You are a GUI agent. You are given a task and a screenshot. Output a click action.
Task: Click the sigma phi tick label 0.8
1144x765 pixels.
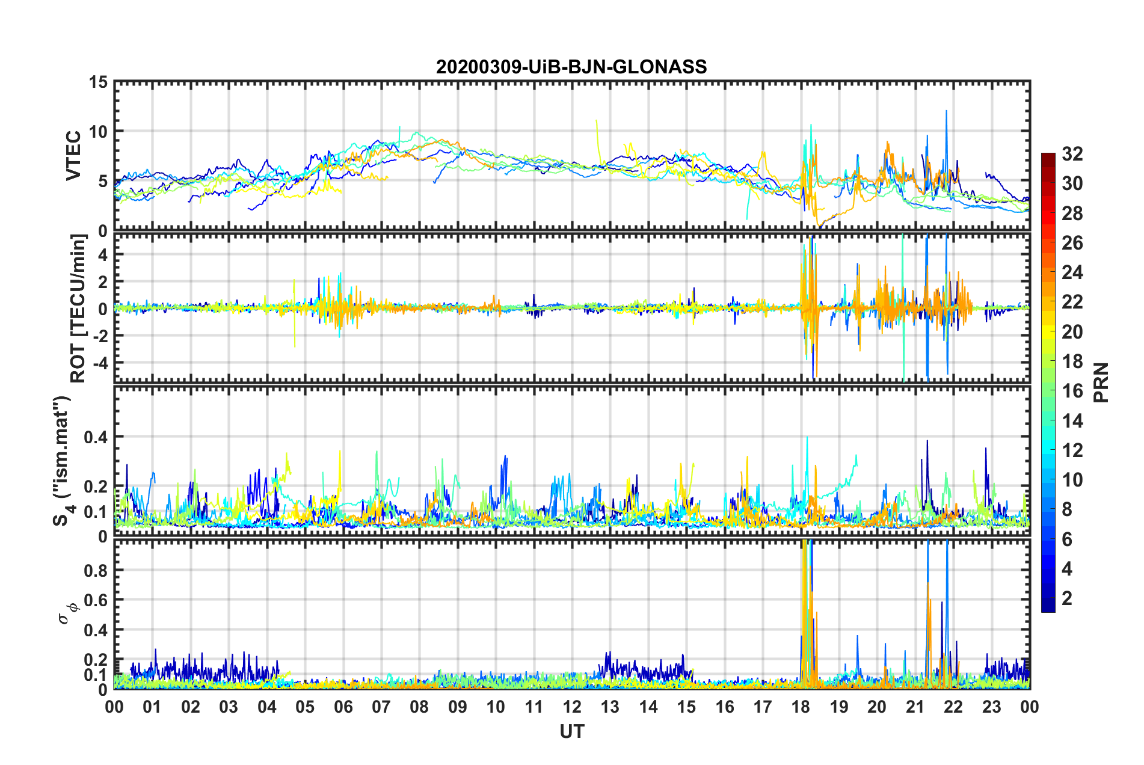pyautogui.click(x=96, y=570)
